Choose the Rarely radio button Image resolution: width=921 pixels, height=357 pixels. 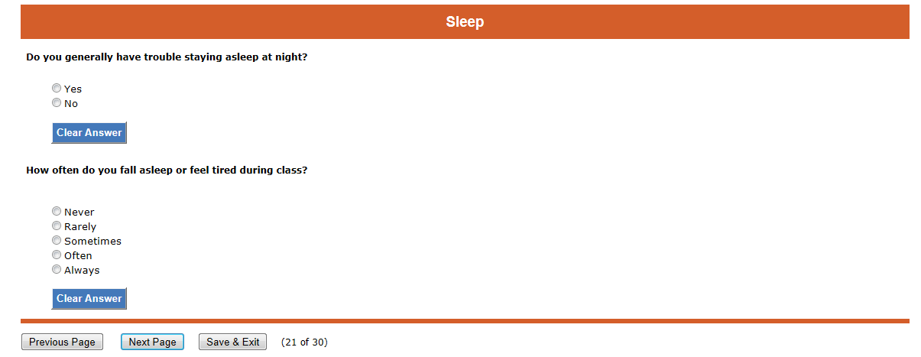[x=57, y=226]
